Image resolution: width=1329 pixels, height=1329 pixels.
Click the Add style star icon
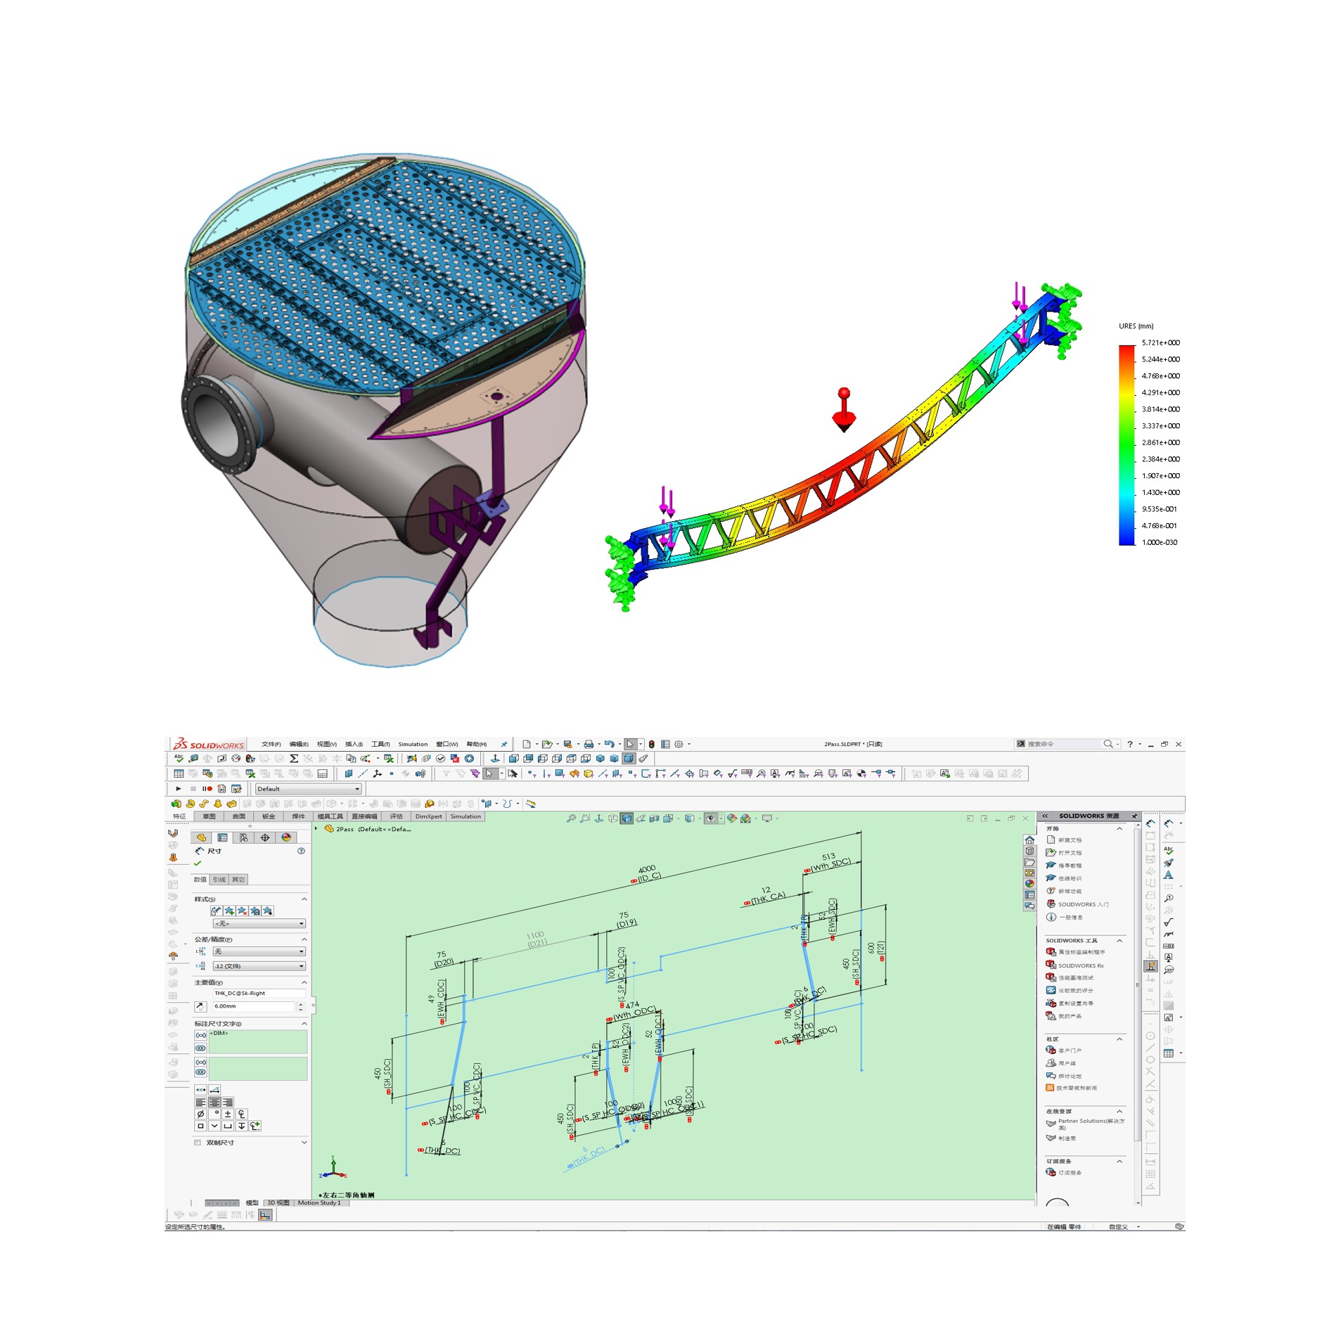pyautogui.click(x=229, y=911)
